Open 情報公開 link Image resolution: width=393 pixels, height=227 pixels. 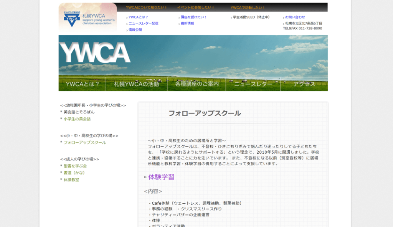click(135, 30)
